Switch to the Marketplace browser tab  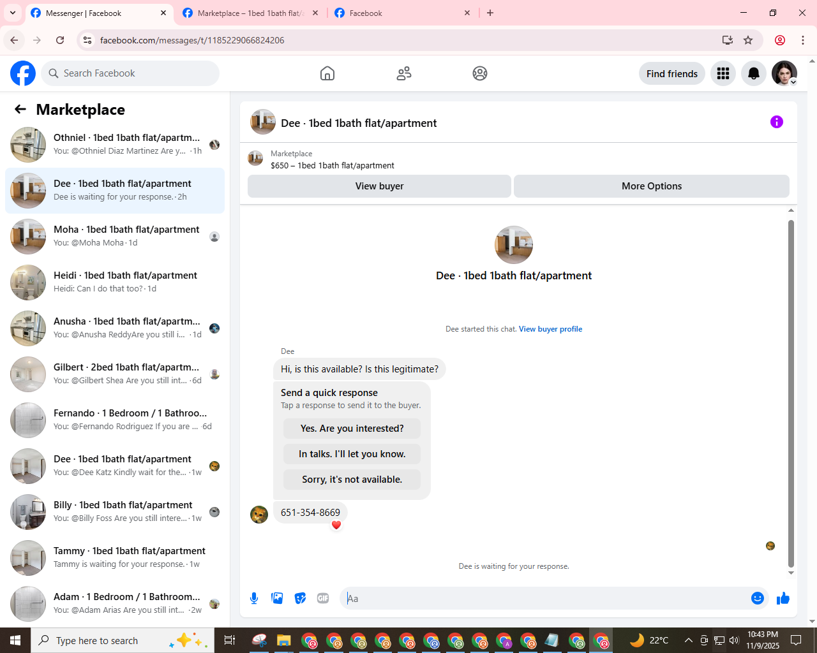pyautogui.click(x=250, y=13)
